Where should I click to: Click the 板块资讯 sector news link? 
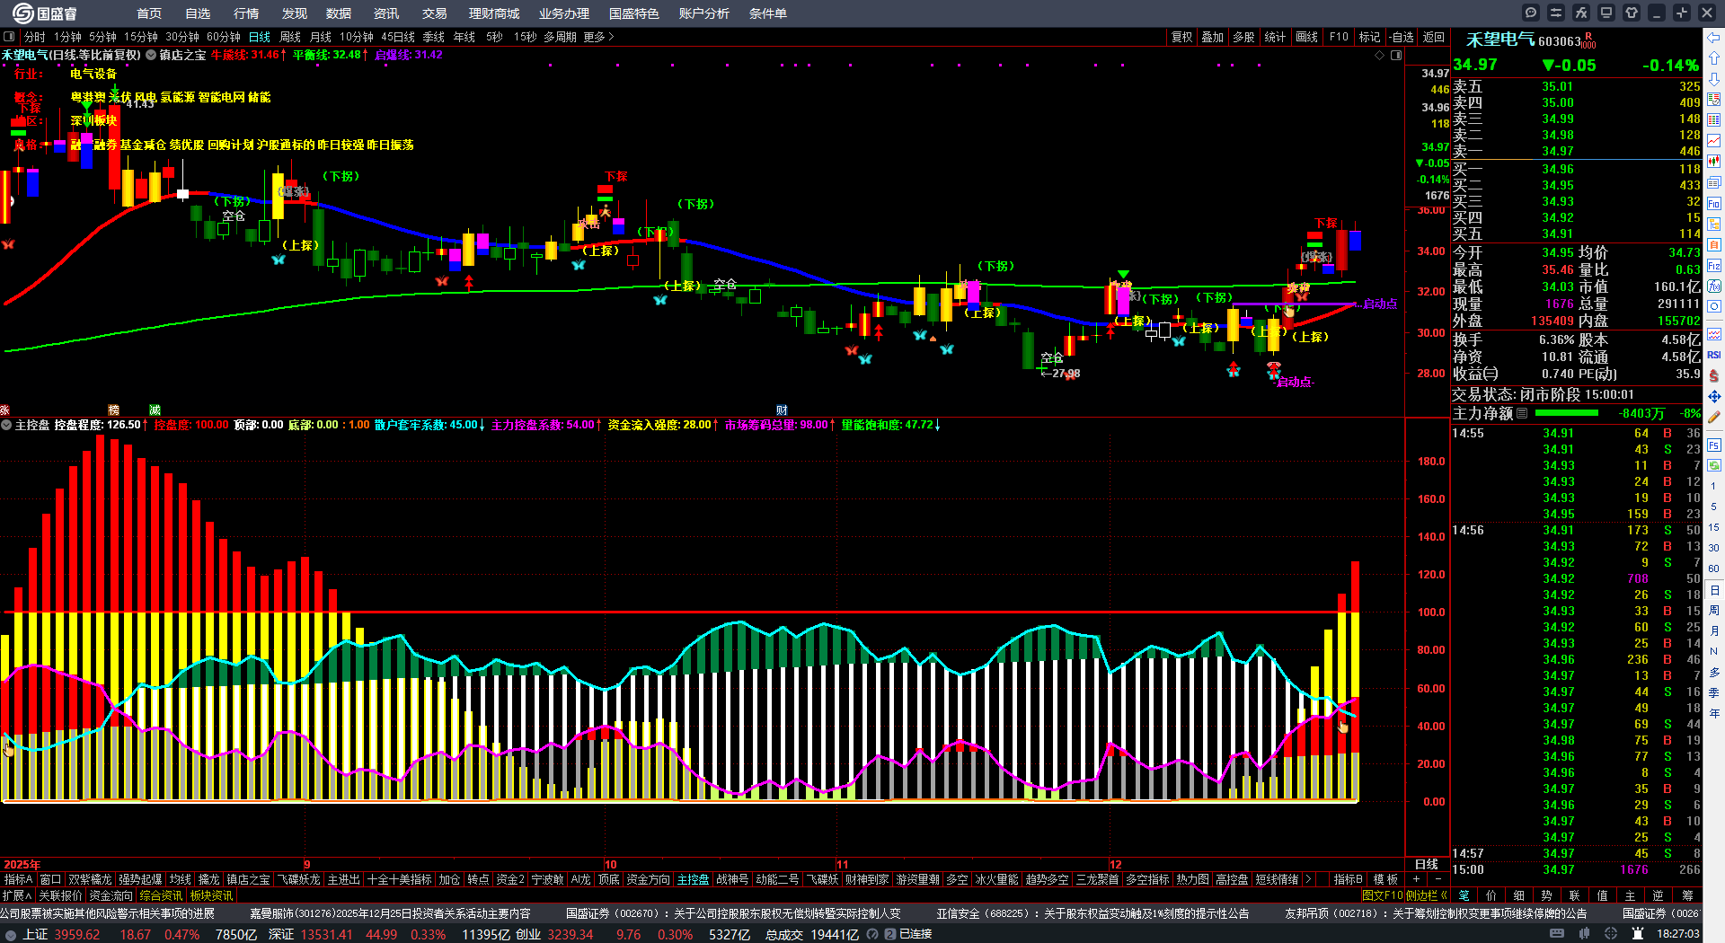211,895
